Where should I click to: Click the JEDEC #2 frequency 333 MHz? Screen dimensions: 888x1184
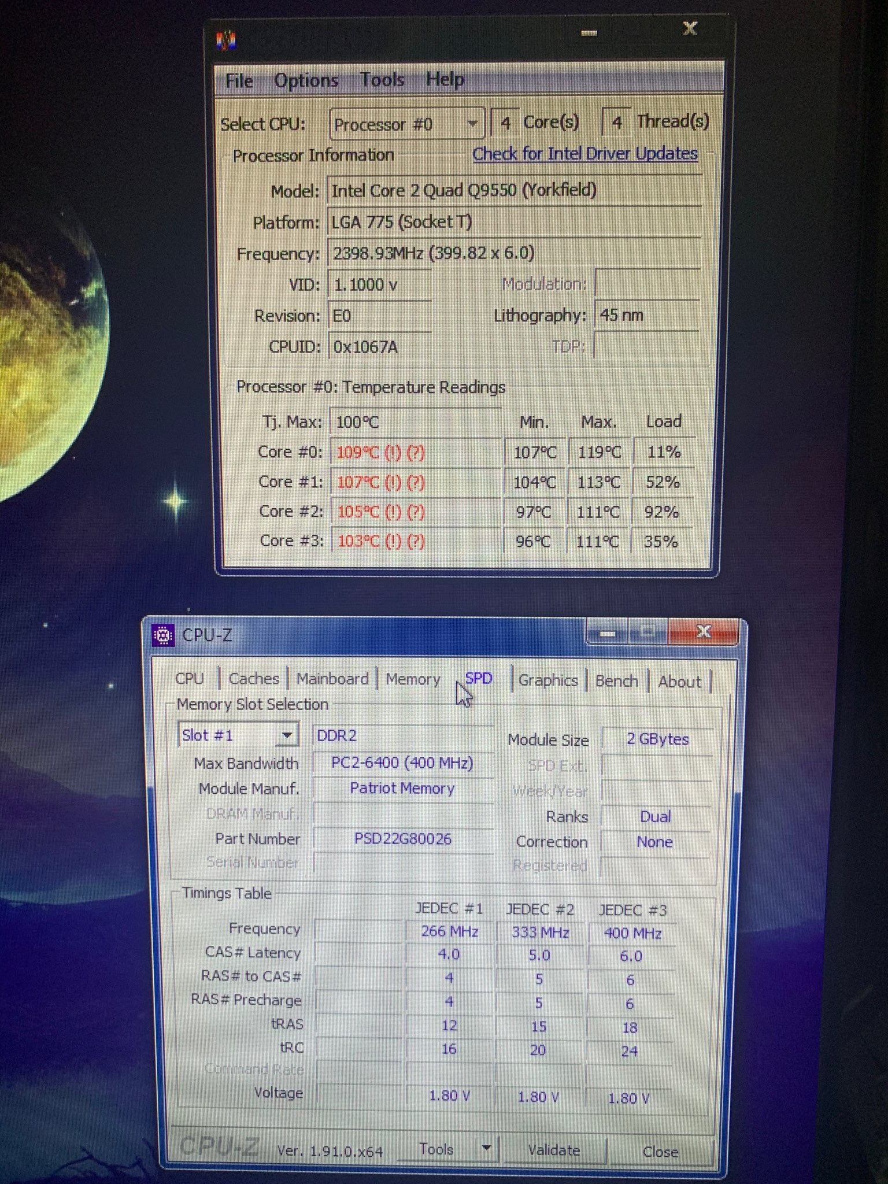[540, 933]
